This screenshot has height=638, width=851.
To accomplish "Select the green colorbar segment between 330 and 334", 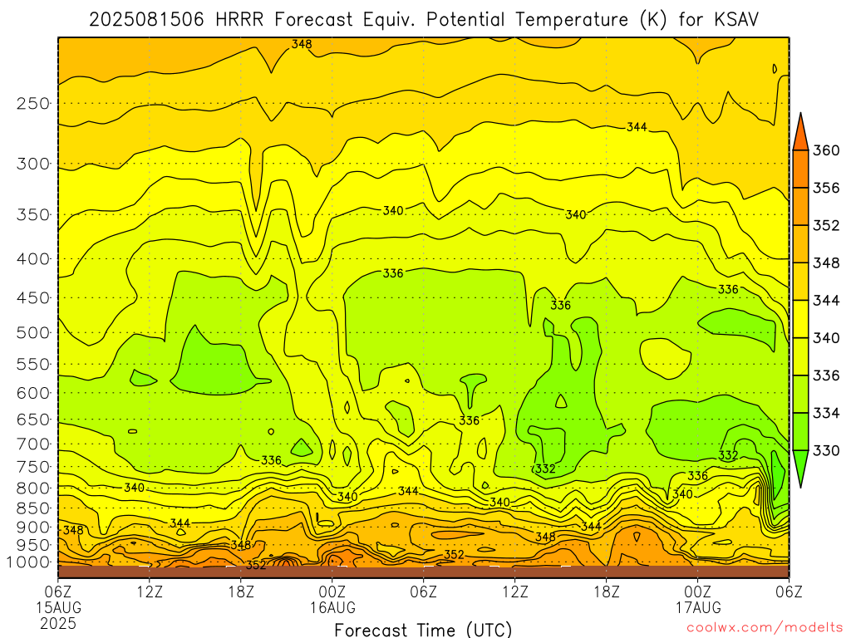I will 800,432.
